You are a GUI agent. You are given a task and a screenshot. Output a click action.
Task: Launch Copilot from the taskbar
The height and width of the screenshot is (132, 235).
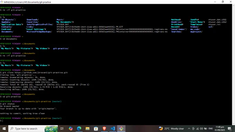[70, 129]
